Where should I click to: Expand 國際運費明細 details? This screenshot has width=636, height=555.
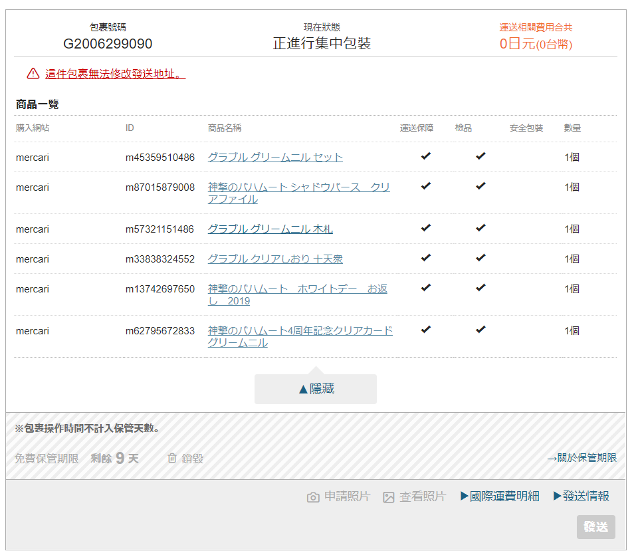500,496
